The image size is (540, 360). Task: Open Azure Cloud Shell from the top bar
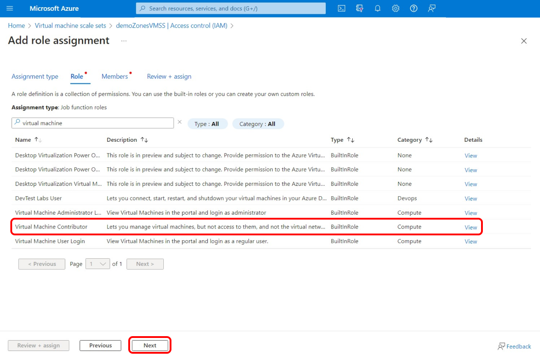(x=342, y=8)
